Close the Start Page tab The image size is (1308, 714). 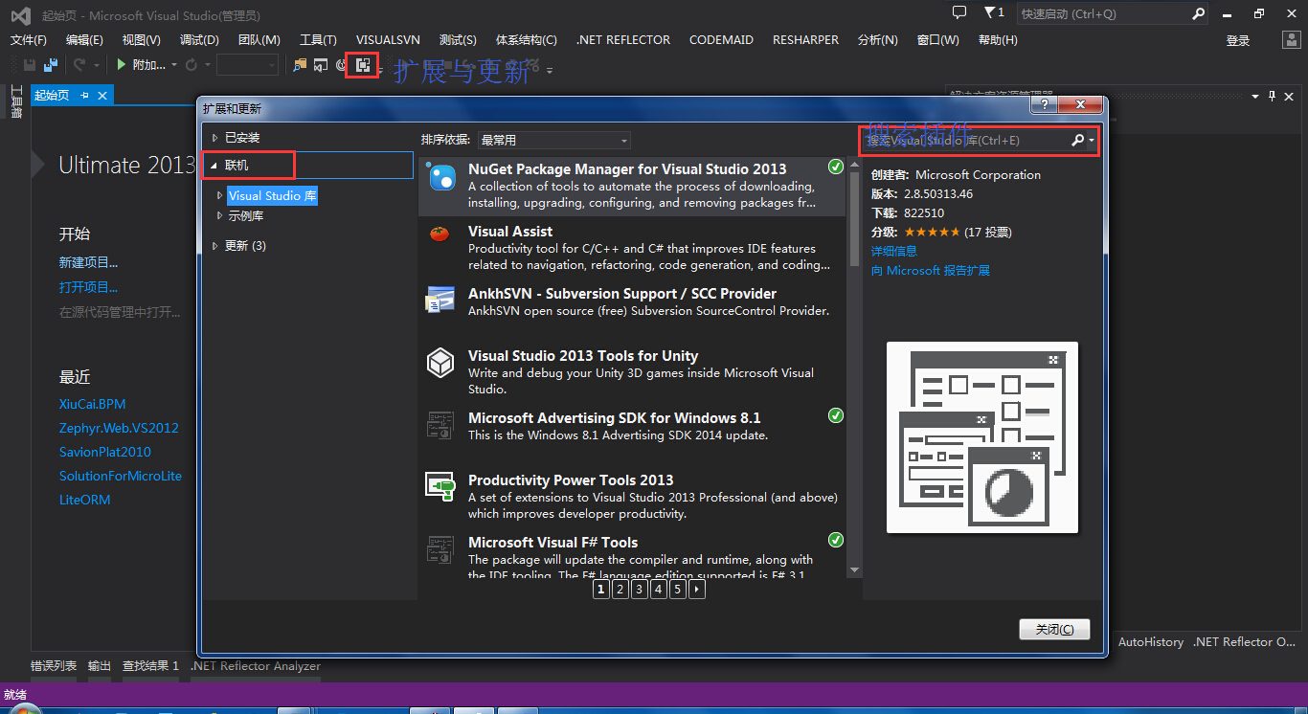pos(102,96)
